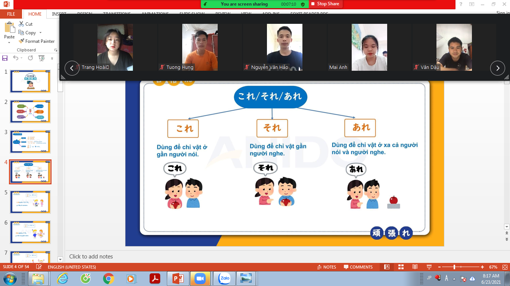Click the zoom slider handle
The height and width of the screenshot is (286, 510).
454,267
